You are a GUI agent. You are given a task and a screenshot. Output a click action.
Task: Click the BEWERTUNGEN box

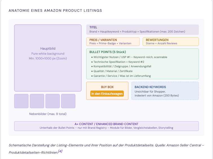coord(171,42)
